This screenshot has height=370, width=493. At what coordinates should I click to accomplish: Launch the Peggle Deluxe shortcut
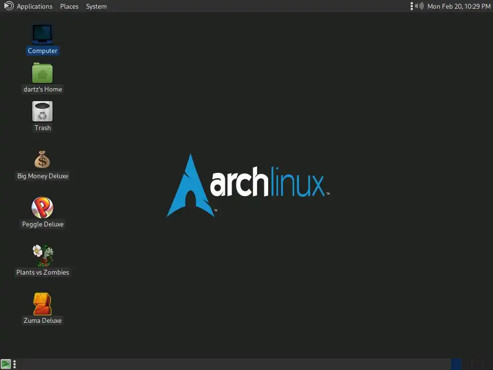(42, 208)
